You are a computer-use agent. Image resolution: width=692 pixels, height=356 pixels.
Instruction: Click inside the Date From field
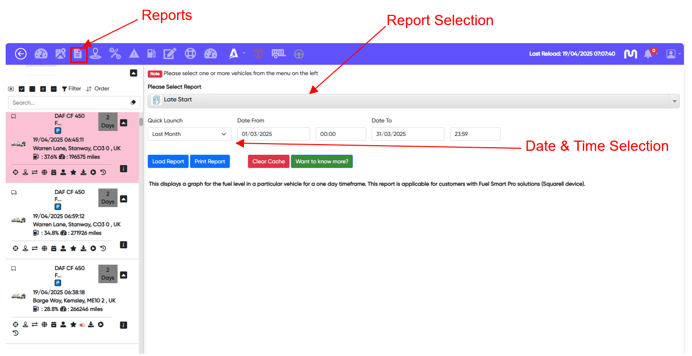click(273, 133)
